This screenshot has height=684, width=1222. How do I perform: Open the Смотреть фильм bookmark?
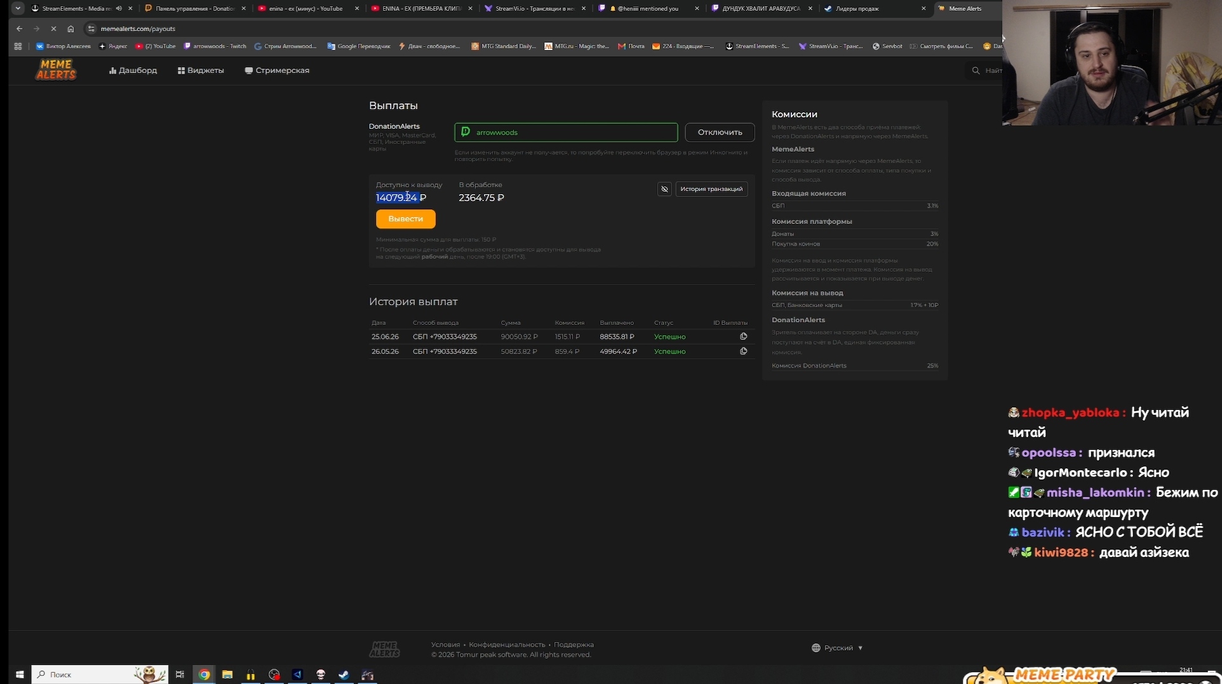[x=941, y=46]
